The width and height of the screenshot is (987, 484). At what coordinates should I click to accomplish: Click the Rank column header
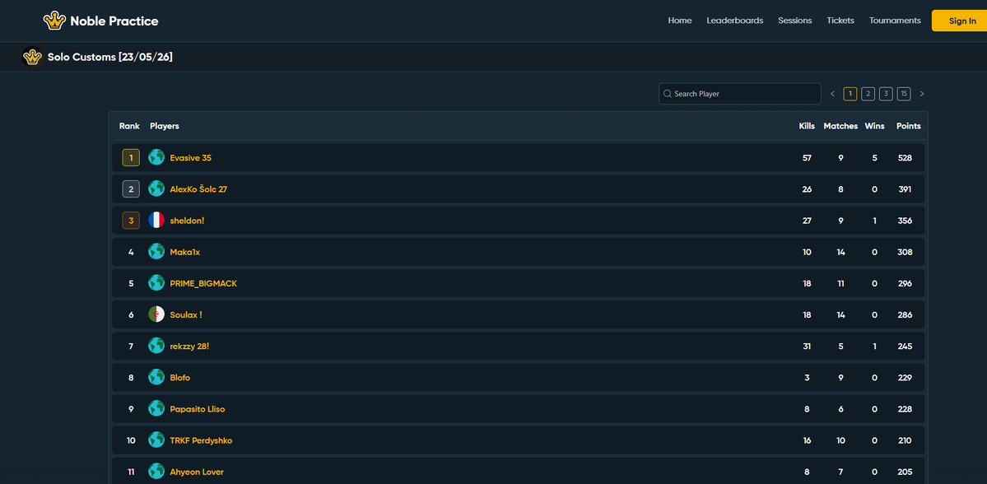[x=129, y=126]
